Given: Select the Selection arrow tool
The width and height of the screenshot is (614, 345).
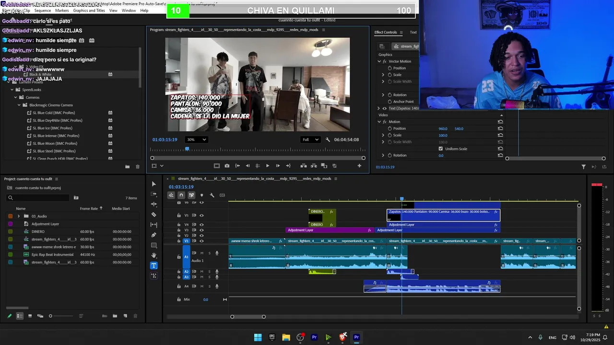Looking at the screenshot, I should pos(153,184).
